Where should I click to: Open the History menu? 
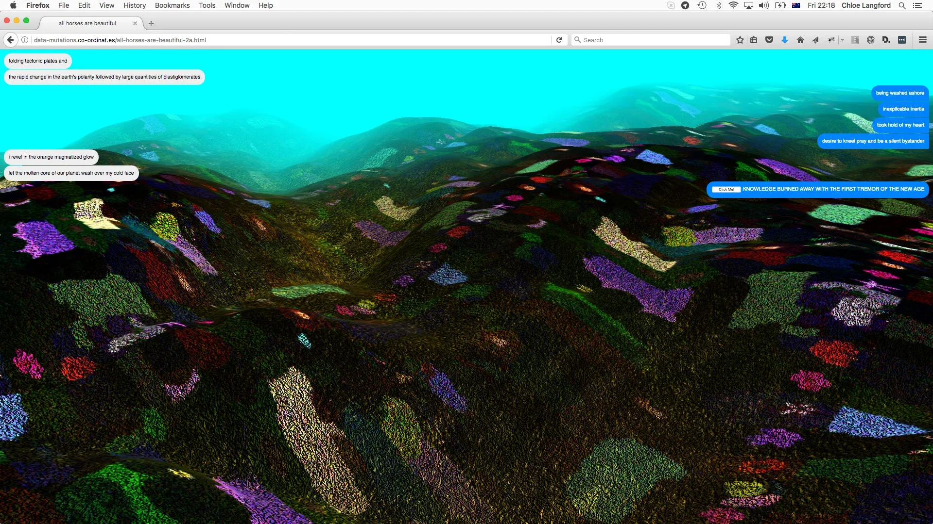[135, 5]
